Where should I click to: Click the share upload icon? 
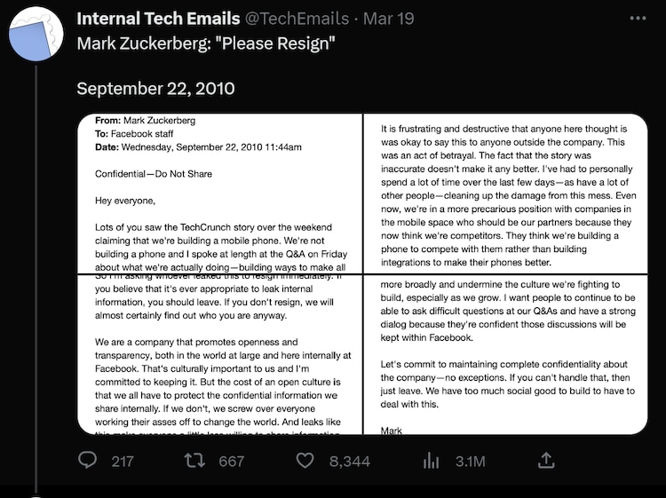[546, 460]
